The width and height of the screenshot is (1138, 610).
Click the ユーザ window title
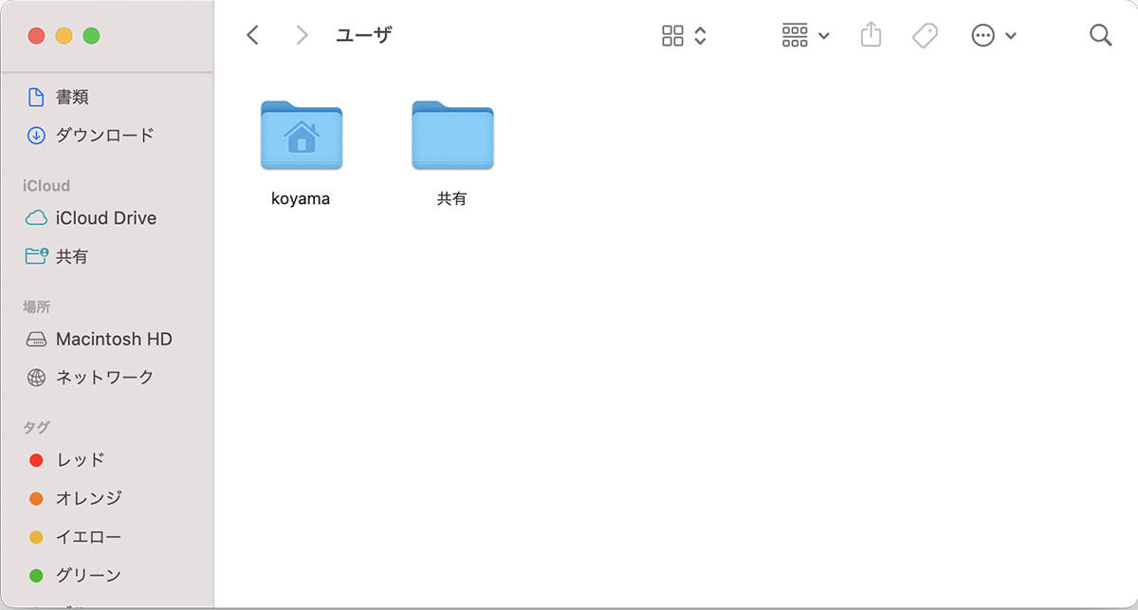(364, 35)
